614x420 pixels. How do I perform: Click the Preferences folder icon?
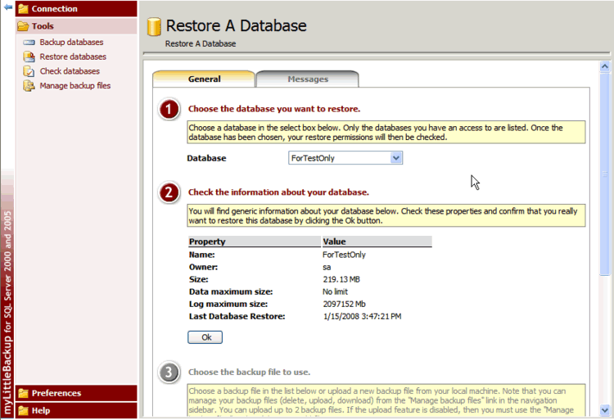24,393
